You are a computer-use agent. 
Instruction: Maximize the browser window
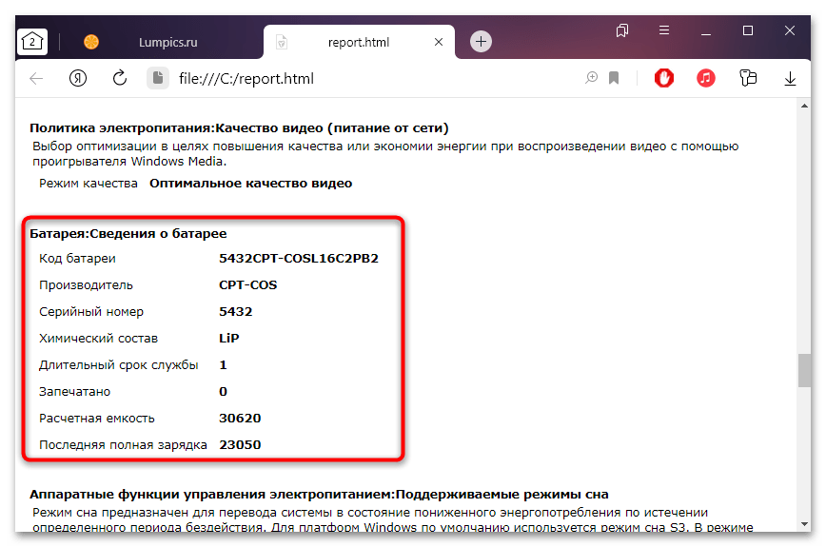tap(748, 30)
